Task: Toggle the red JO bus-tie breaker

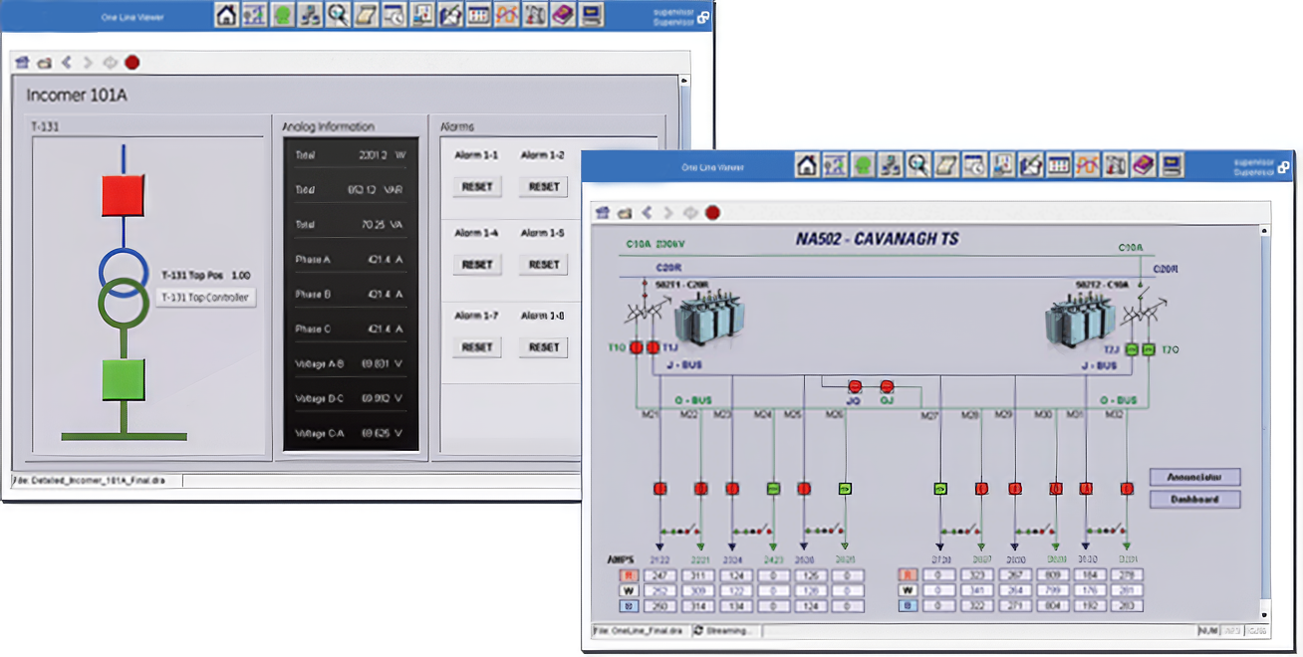Action: click(x=854, y=386)
